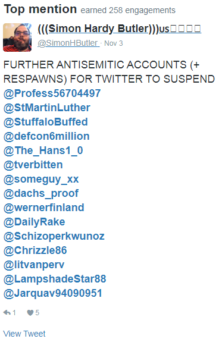Open the @The_Hans1_0 mention
Image resolution: width=222 pixels, height=339 pixels.
[43, 150]
